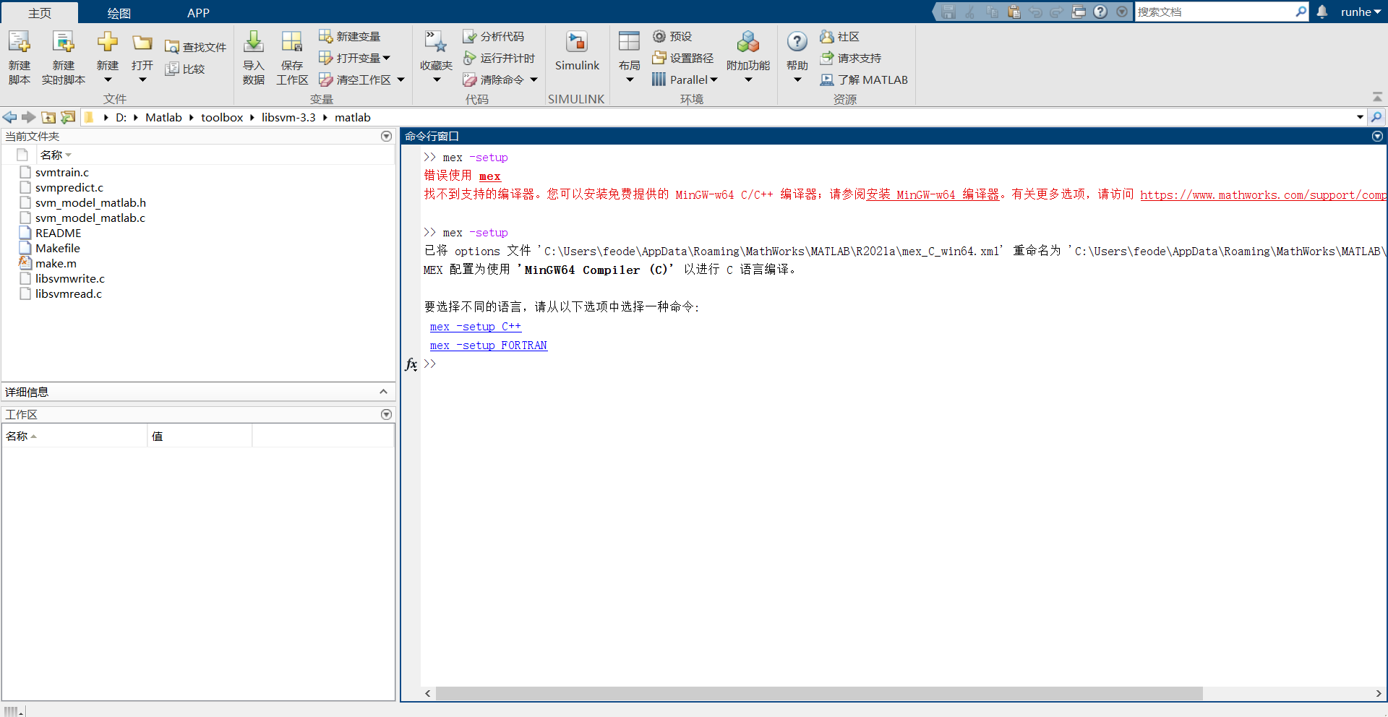Viewport: 1388px width, 717px height.
Task: Select make.m in the current folder
Action: click(56, 263)
